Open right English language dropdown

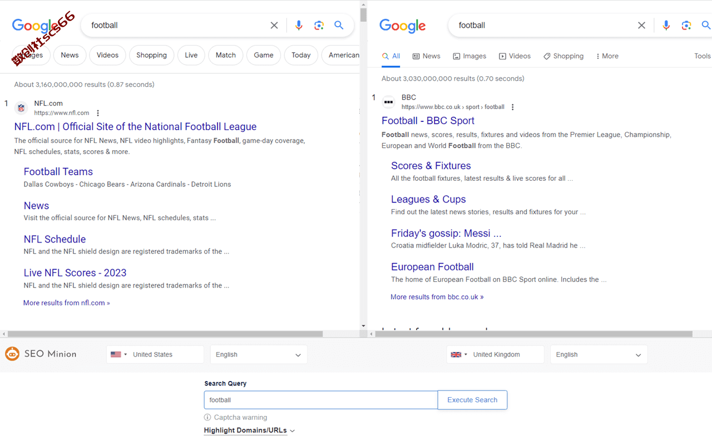599,354
